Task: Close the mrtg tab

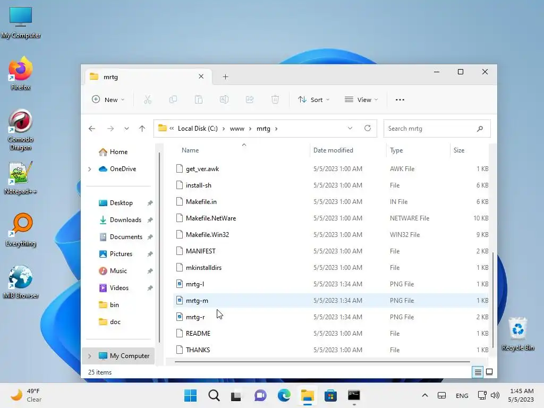Action: point(201,76)
